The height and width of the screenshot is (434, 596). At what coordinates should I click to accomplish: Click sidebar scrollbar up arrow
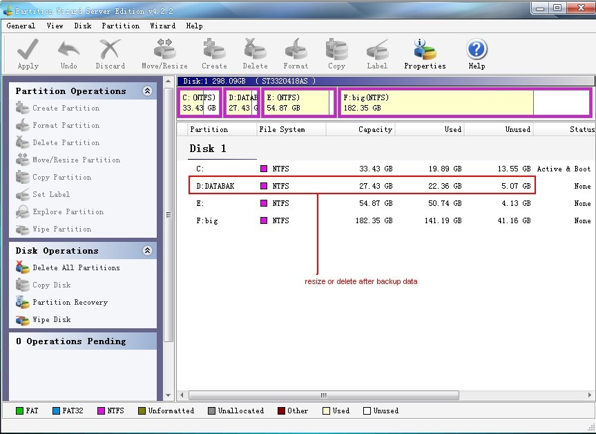pos(169,81)
